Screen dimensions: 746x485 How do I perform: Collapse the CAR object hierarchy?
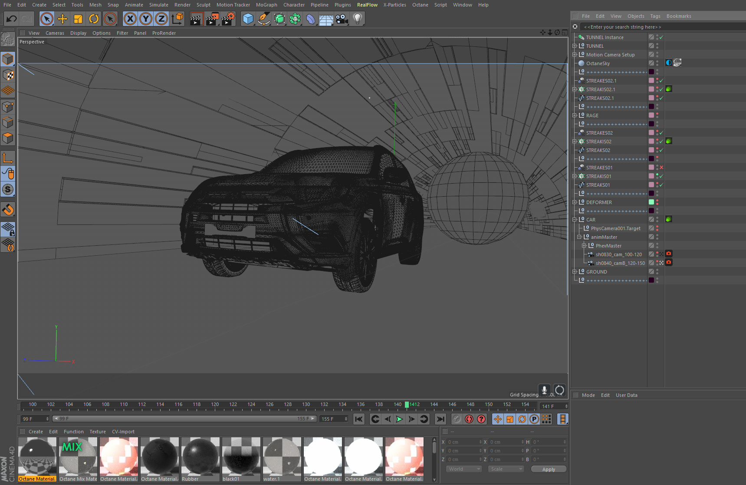coord(575,220)
